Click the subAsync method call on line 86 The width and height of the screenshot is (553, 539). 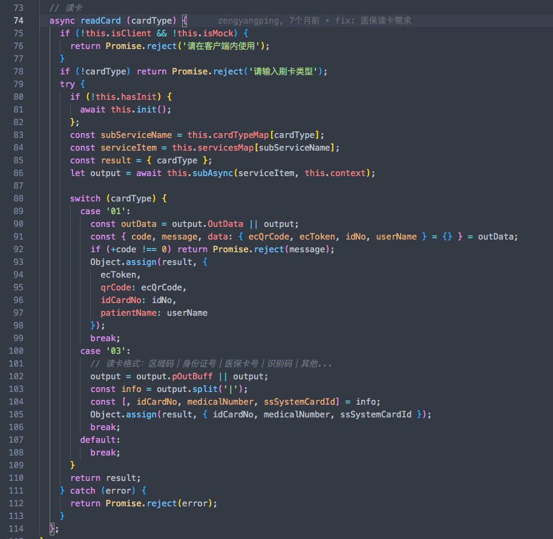[212, 173]
